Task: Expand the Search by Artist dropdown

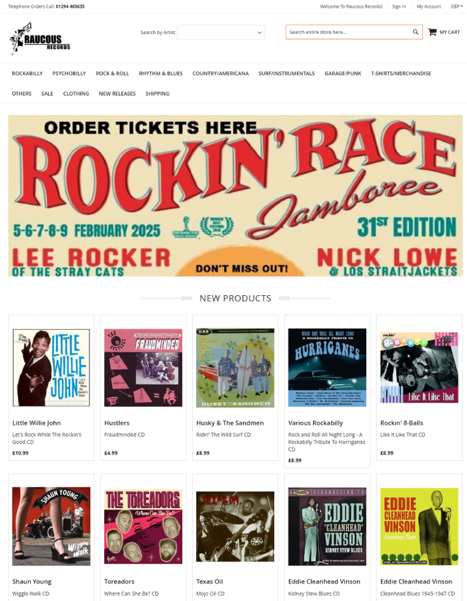Action: point(221,33)
